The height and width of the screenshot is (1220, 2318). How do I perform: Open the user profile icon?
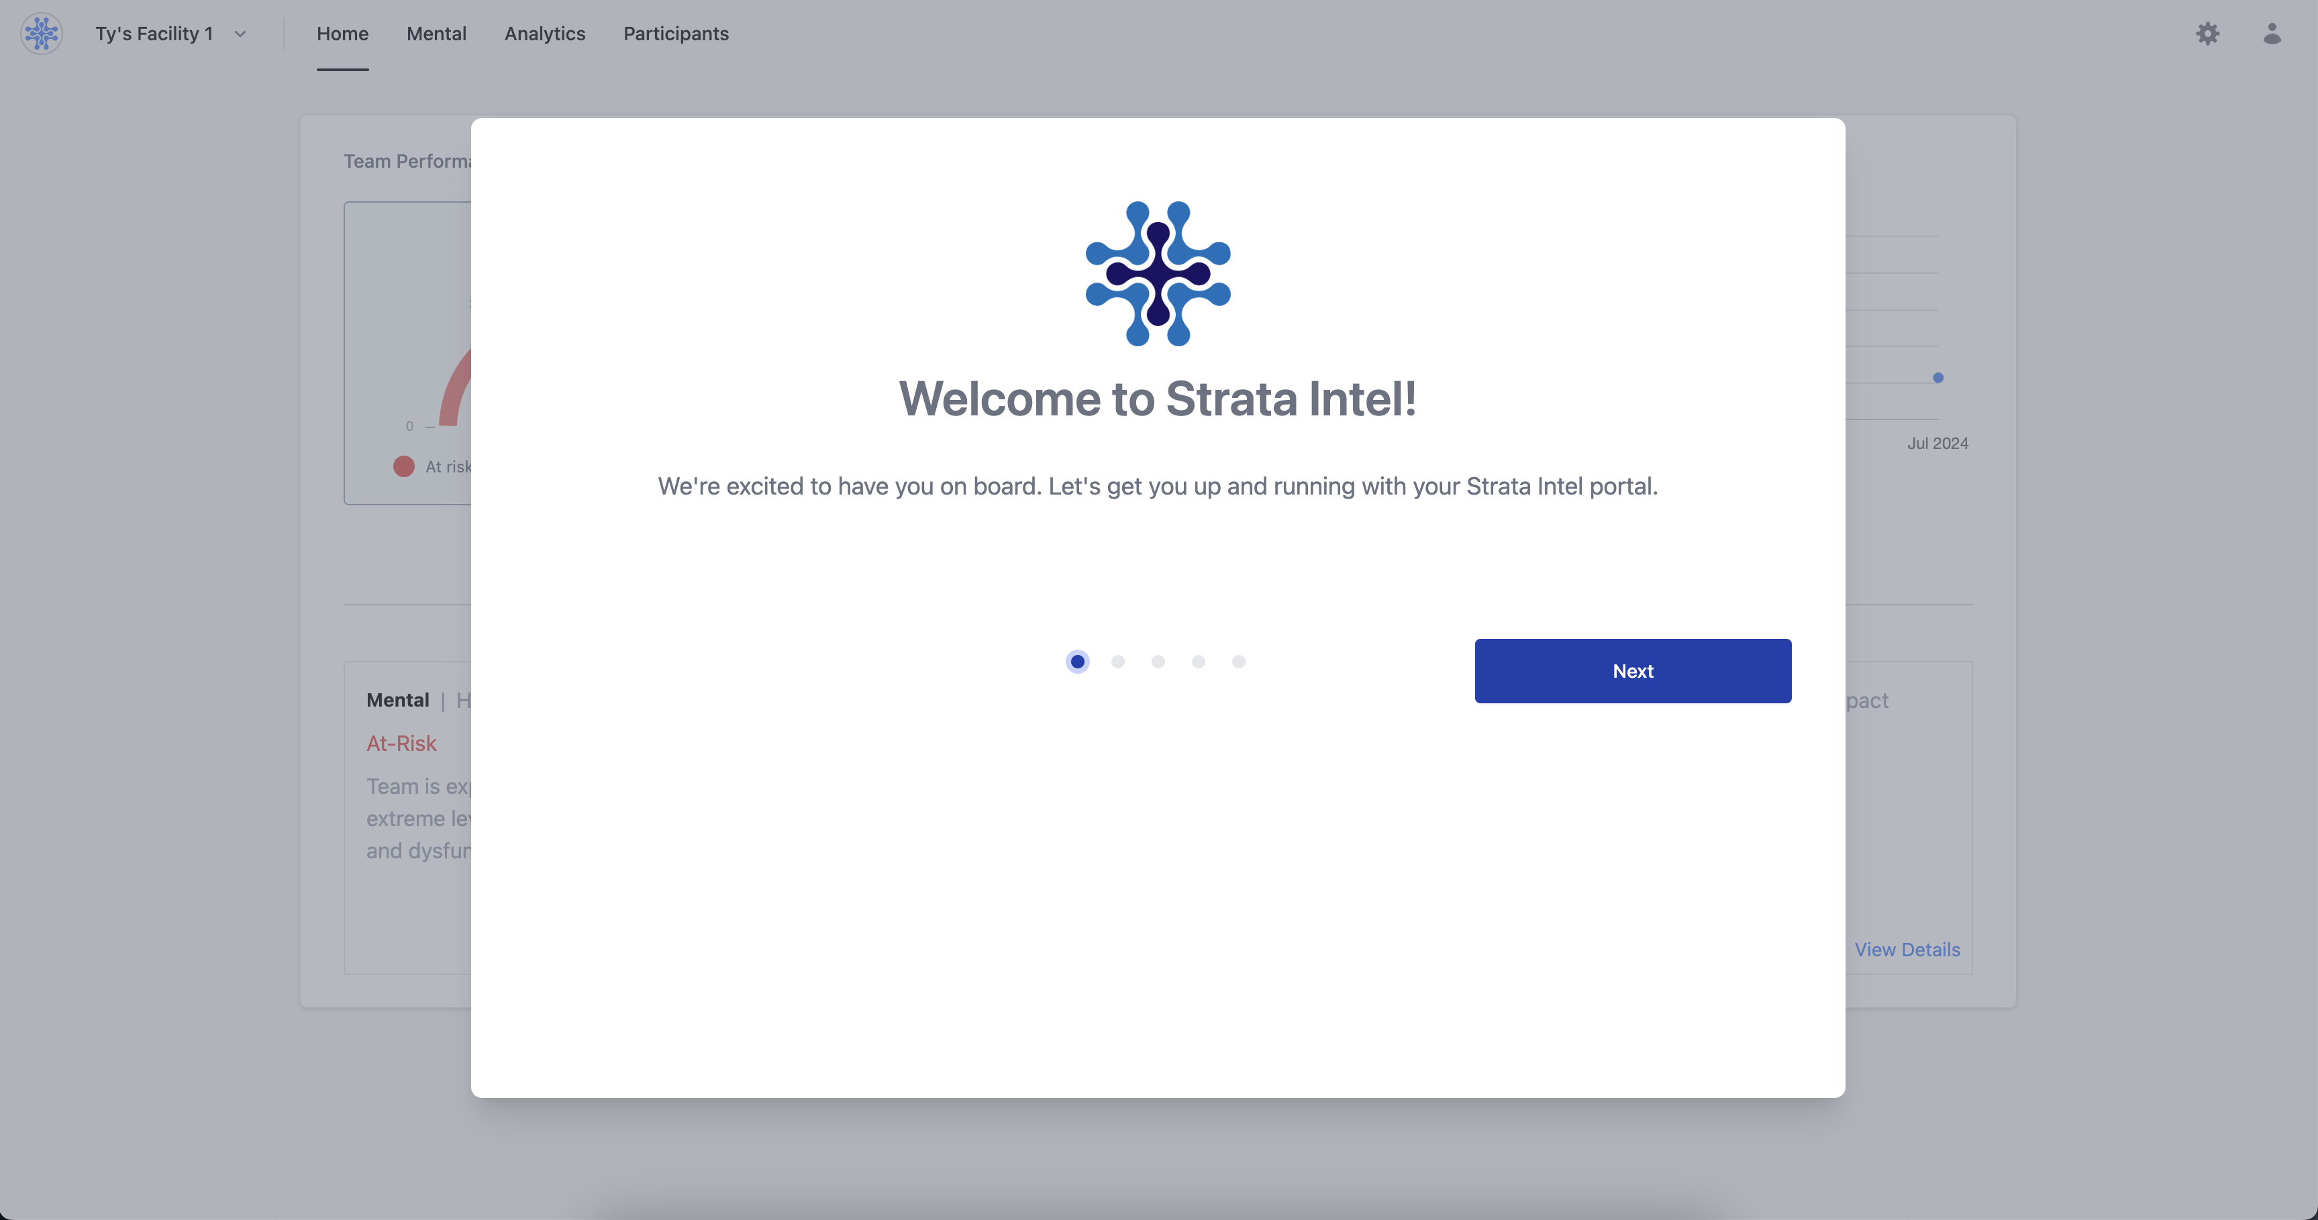[x=2271, y=34]
